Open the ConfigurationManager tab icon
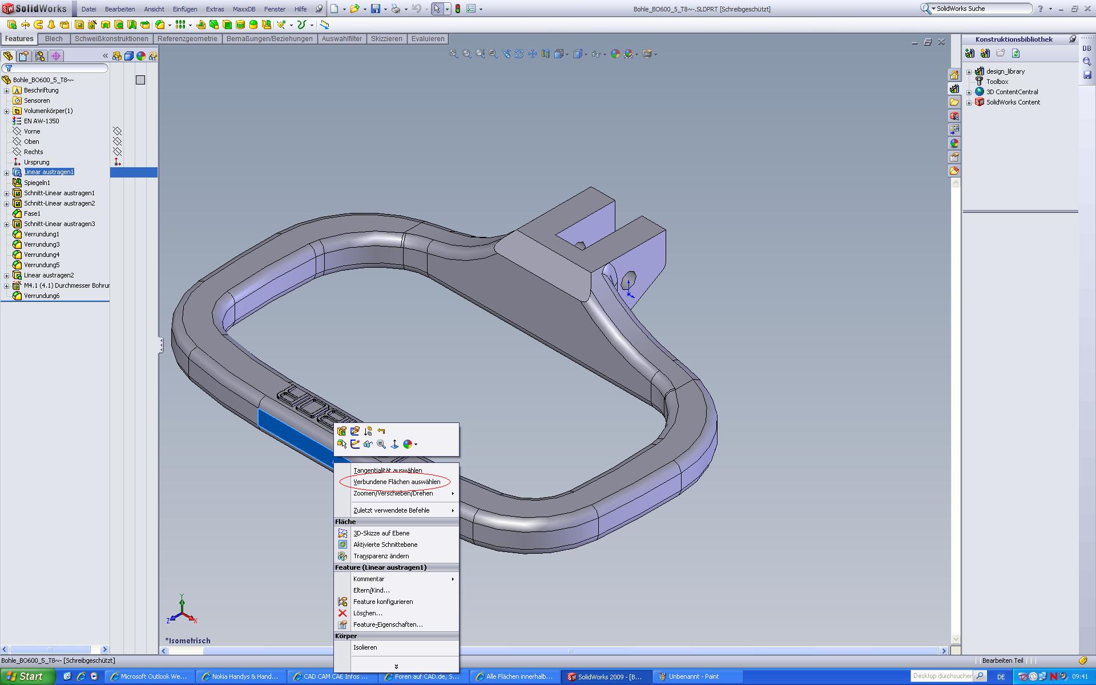The image size is (1096, 685). click(x=39, y=56)
